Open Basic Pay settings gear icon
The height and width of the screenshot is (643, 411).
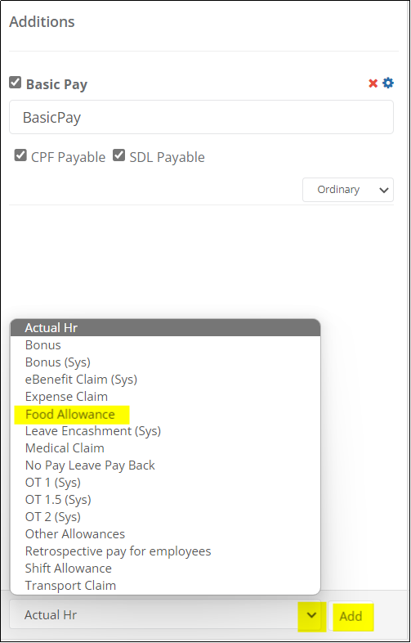click(388, 83)
